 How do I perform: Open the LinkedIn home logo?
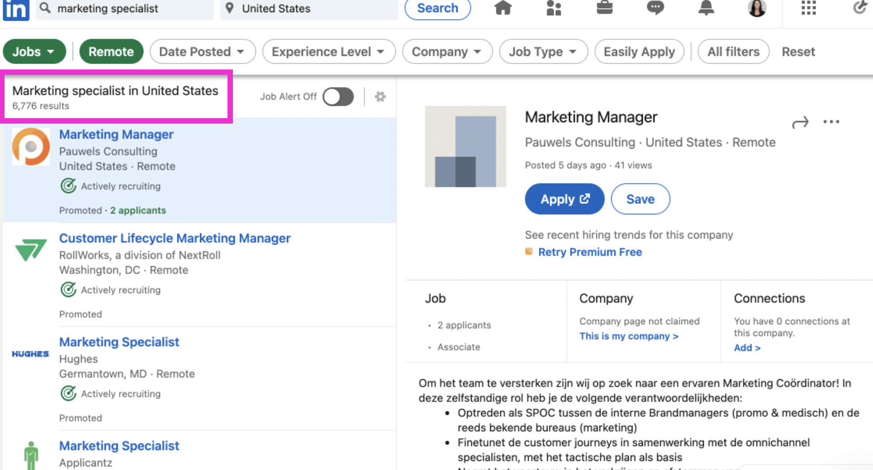(16, 9)
